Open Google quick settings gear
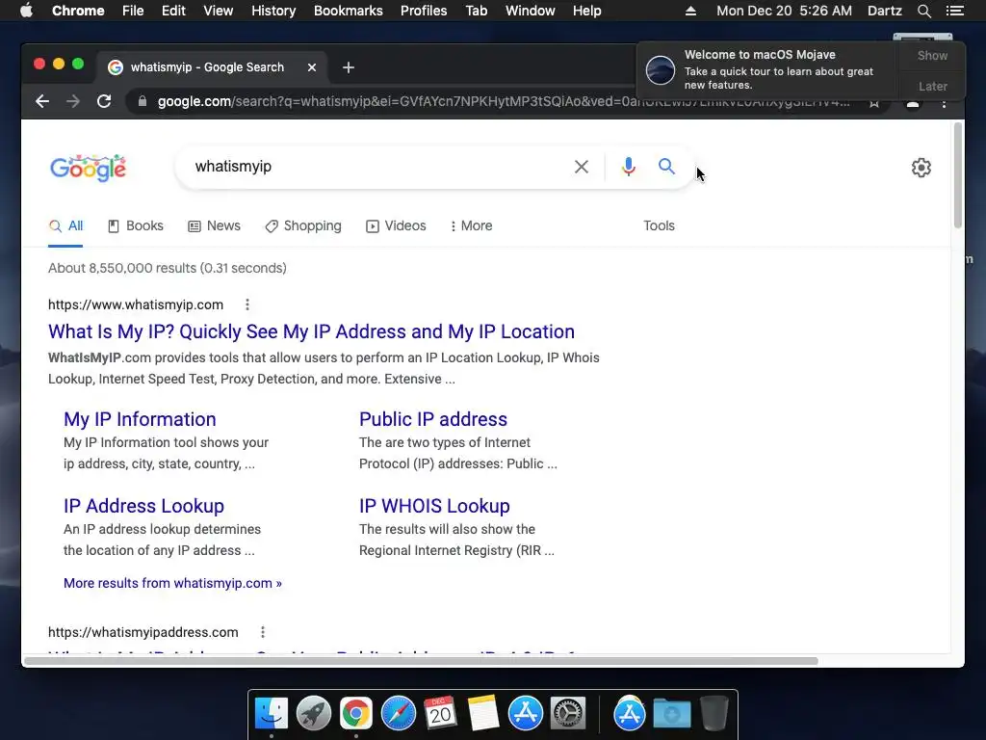 point(921,168)
